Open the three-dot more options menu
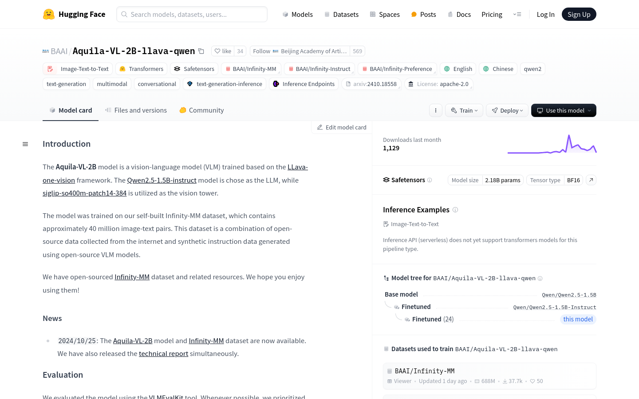The width and height of the screenshot is (639, 399). point(436,110)
